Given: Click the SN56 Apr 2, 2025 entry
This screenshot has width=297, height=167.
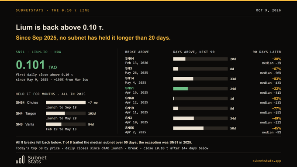Looking at the screenshot, I should [x=136, y=130].
